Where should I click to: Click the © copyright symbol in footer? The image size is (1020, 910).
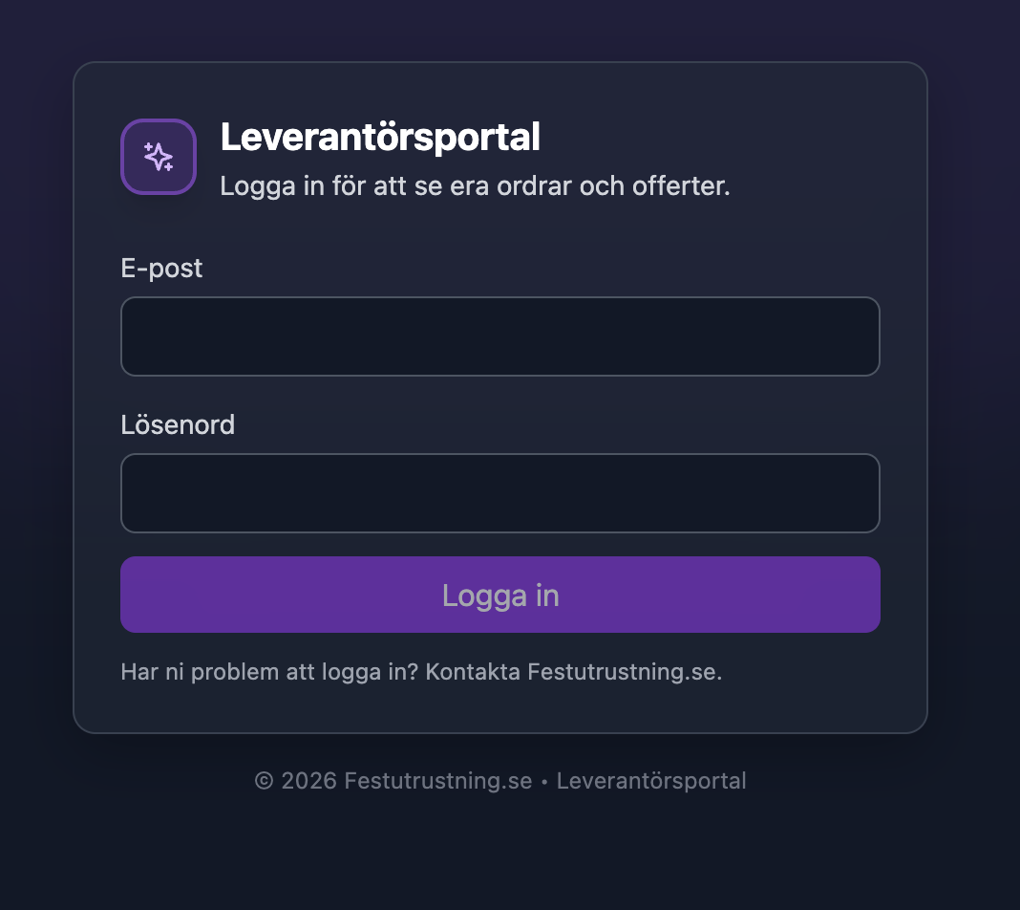click(264, 781)
